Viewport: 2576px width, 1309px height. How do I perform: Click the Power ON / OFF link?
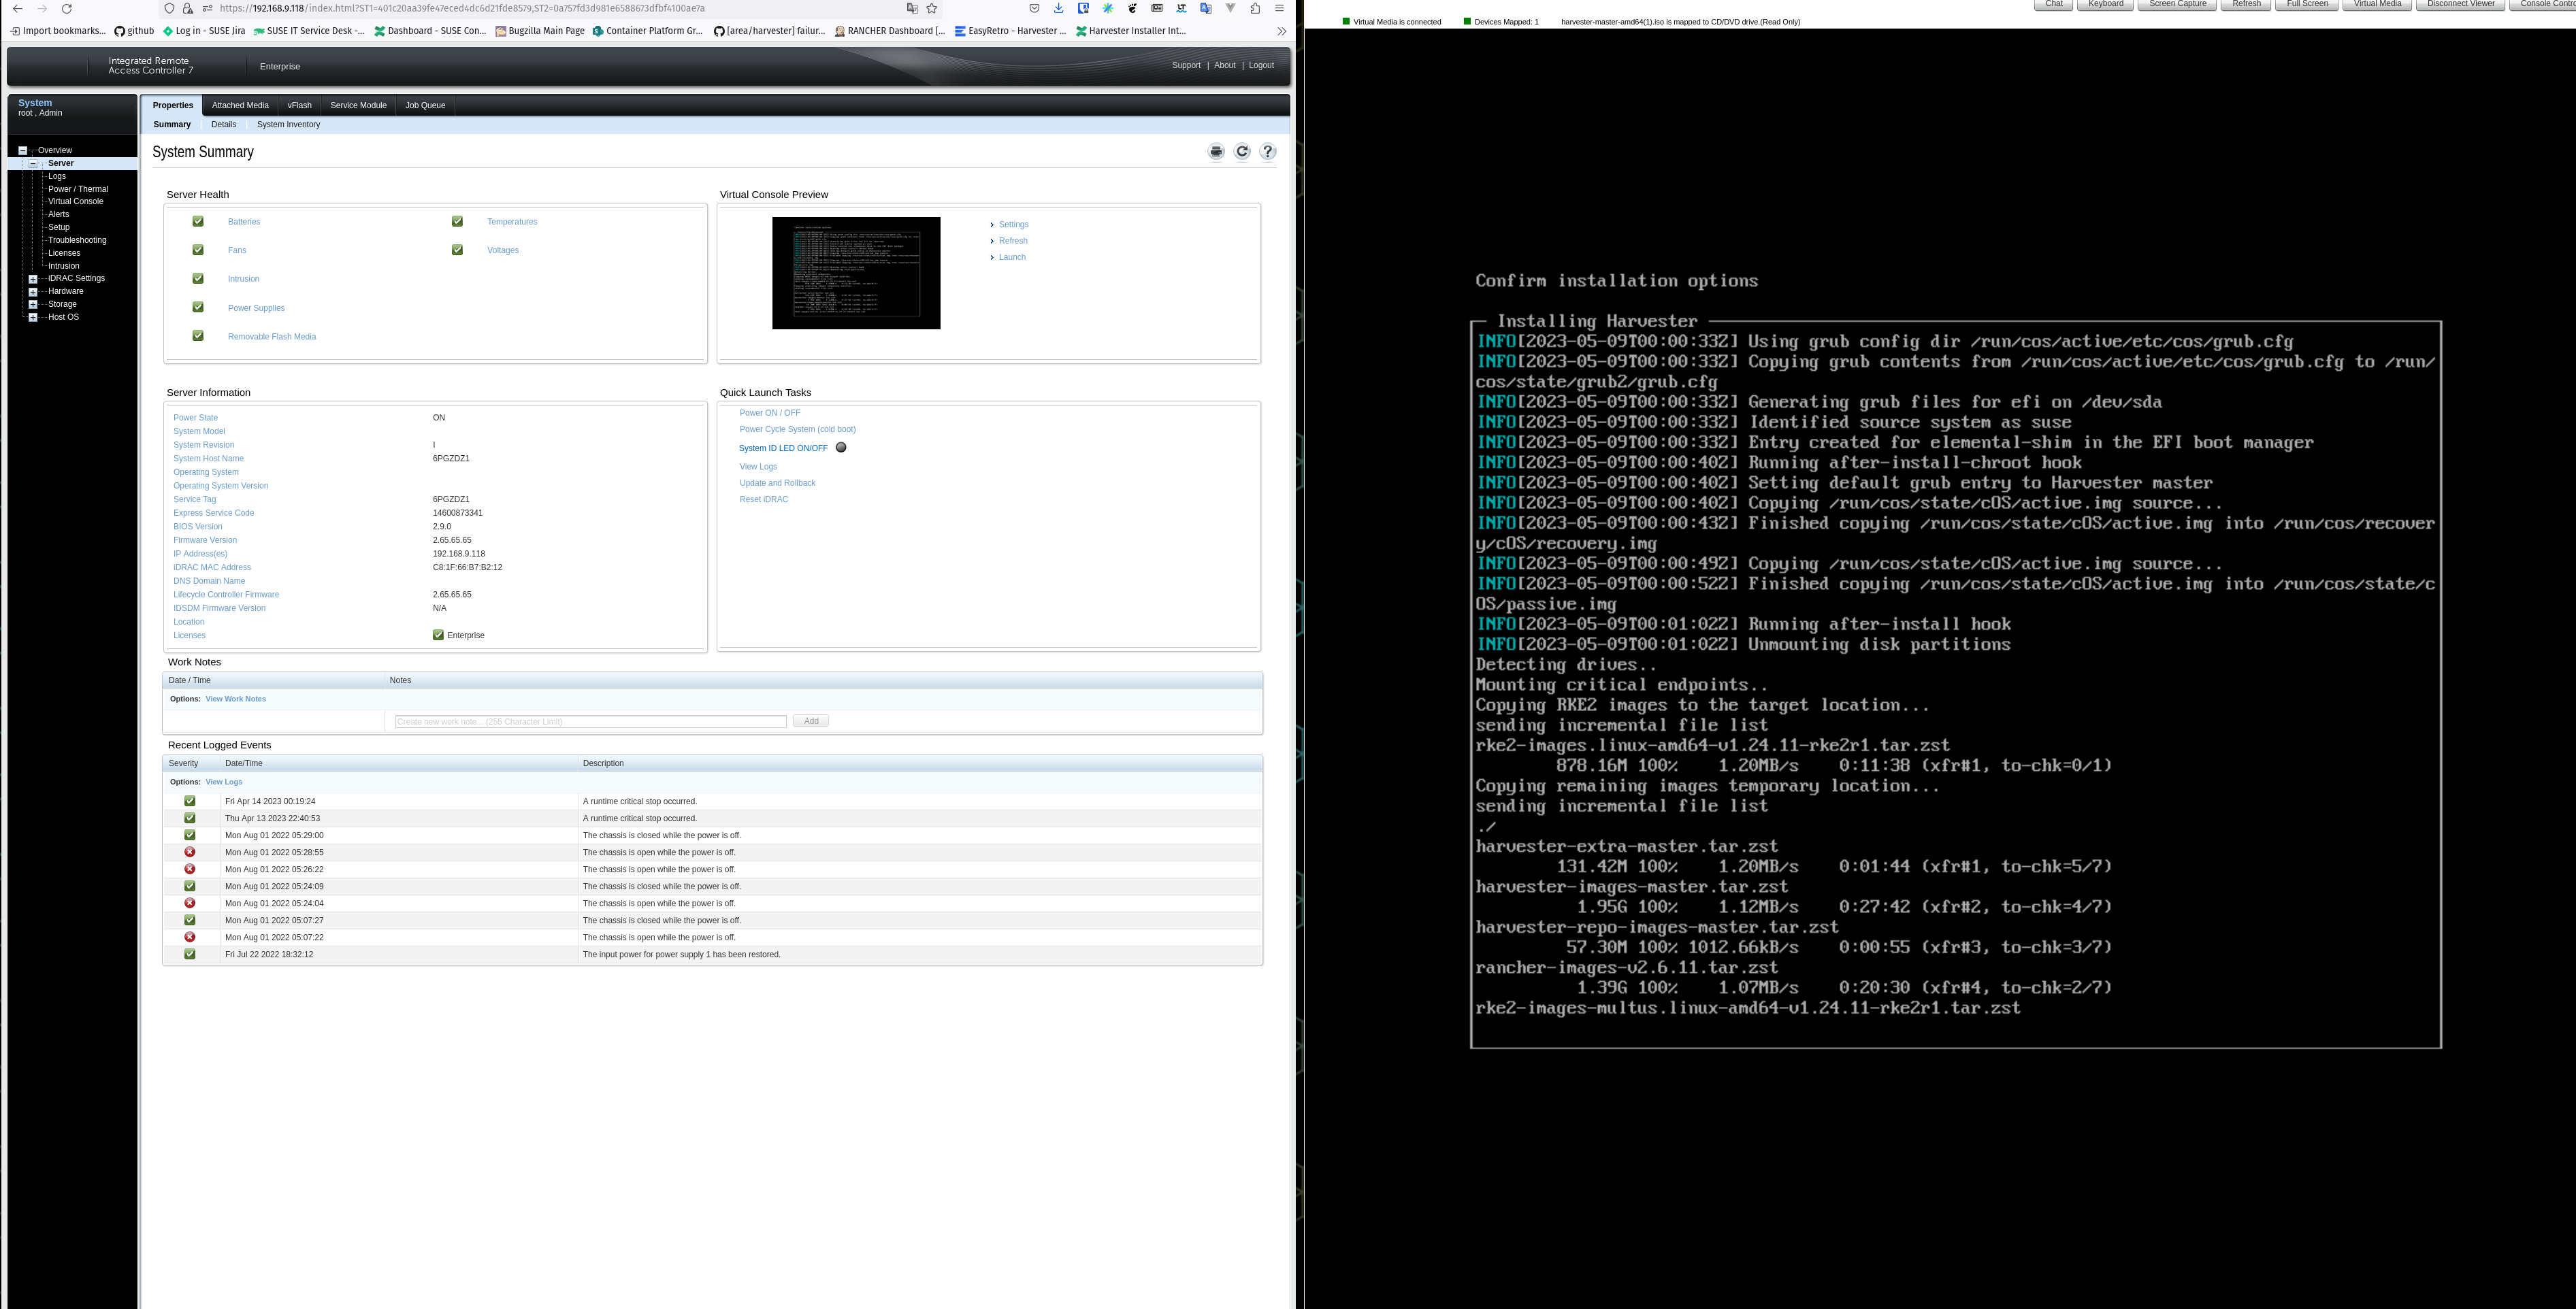click(769, 412)
